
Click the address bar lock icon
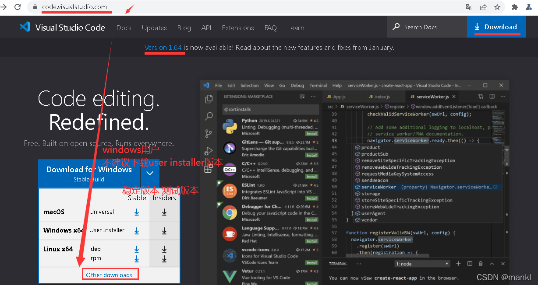pyautogui.click(x=35, y=7)
